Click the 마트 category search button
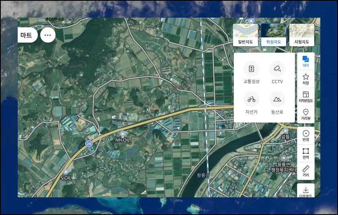The width and height of the screenshot is (338, 215). [x=27, y=35]
